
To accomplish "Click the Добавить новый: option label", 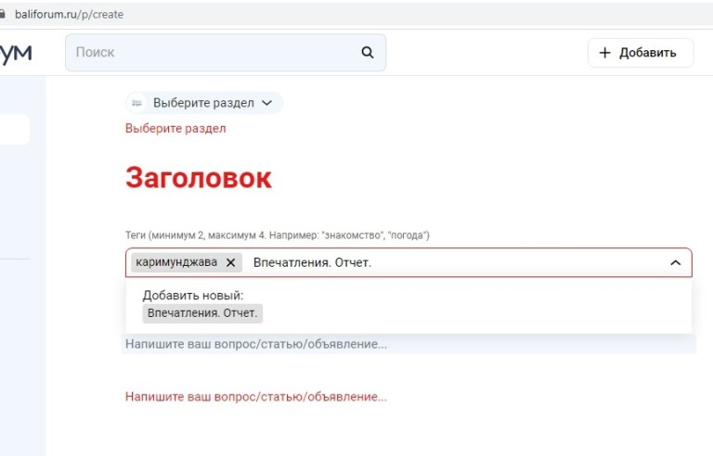I will click(192, 295).
